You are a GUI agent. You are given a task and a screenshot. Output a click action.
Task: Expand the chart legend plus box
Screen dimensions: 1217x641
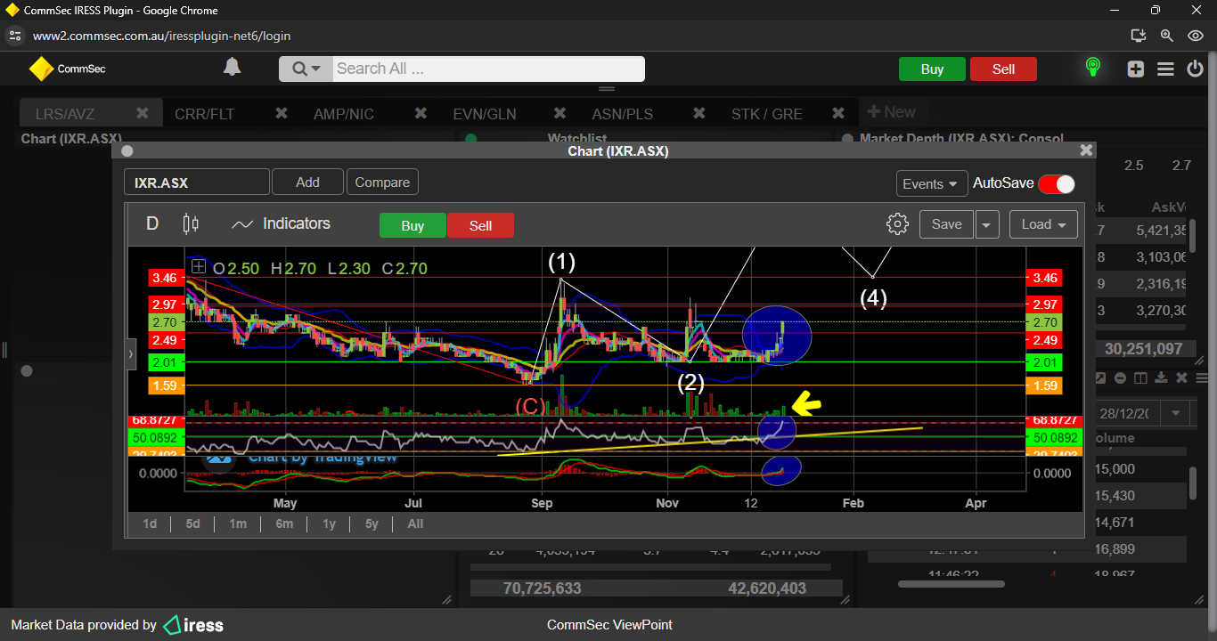pos(198,267)
